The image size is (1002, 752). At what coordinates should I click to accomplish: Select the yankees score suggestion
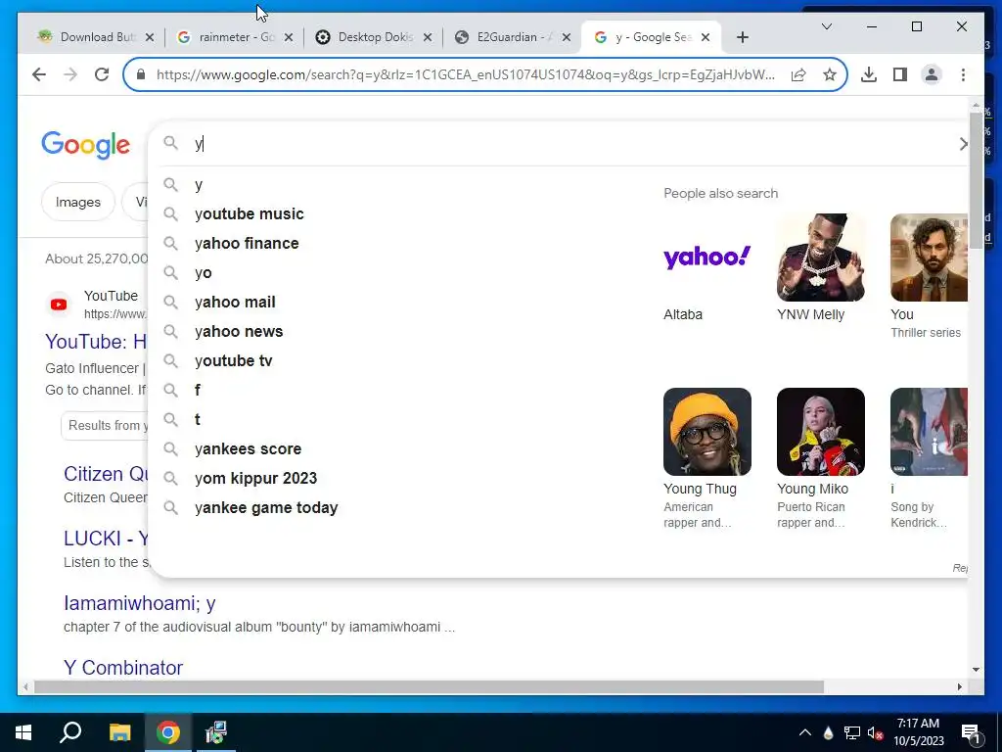point(248,449)
